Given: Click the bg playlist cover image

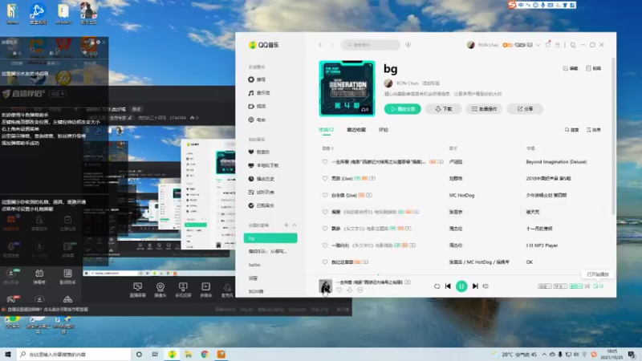Looking at the screenshot, I should (x=347, y=88).
